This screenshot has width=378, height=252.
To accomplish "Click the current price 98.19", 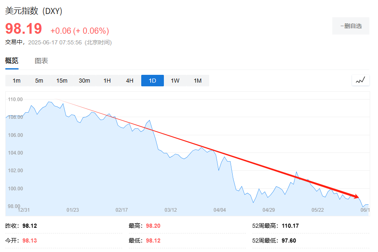I will point(23,29).
